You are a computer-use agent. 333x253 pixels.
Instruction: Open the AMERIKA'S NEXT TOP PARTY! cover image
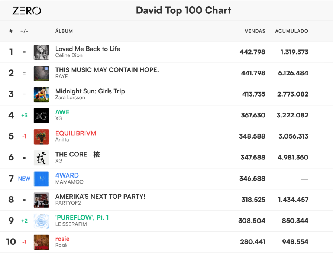click(x=41, y=200)
